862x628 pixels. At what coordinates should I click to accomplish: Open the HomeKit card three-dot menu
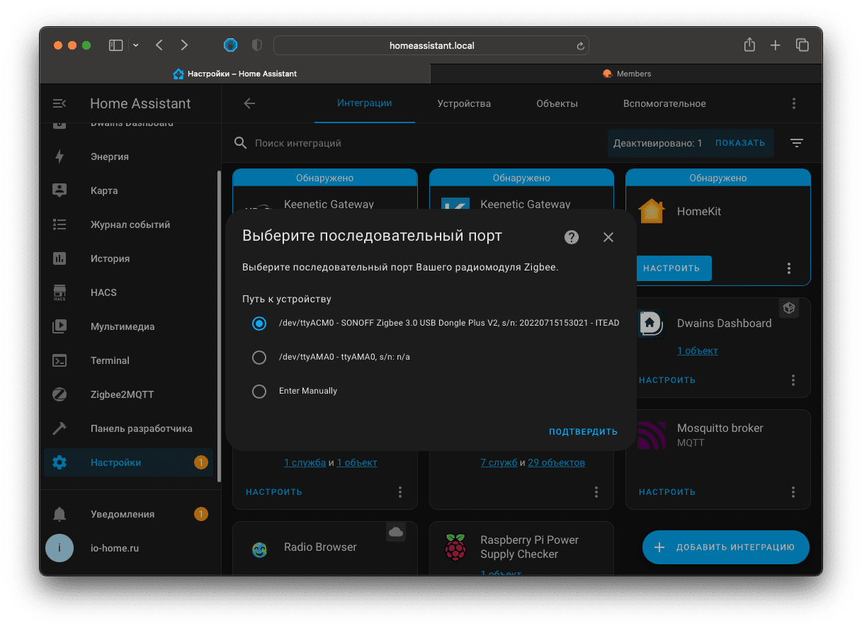pos(788,268)
